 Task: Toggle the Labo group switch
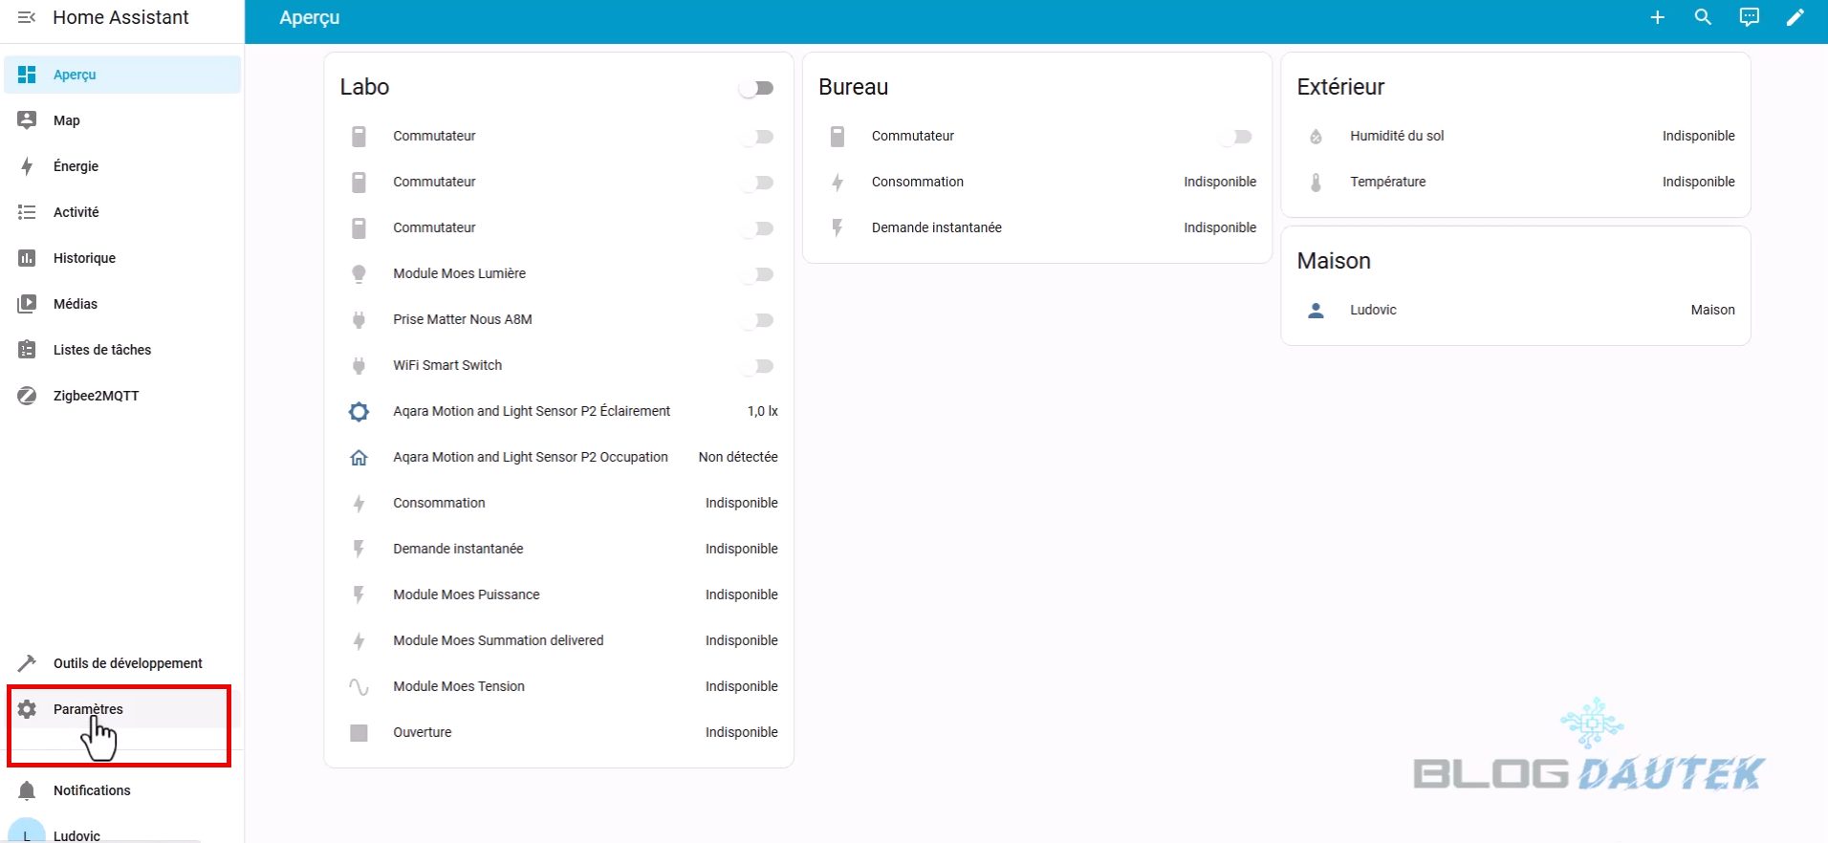(756, 88)
